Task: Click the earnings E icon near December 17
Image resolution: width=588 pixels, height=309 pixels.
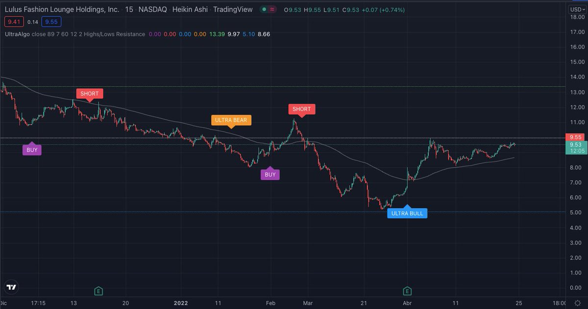Action: tap(98, 291)
